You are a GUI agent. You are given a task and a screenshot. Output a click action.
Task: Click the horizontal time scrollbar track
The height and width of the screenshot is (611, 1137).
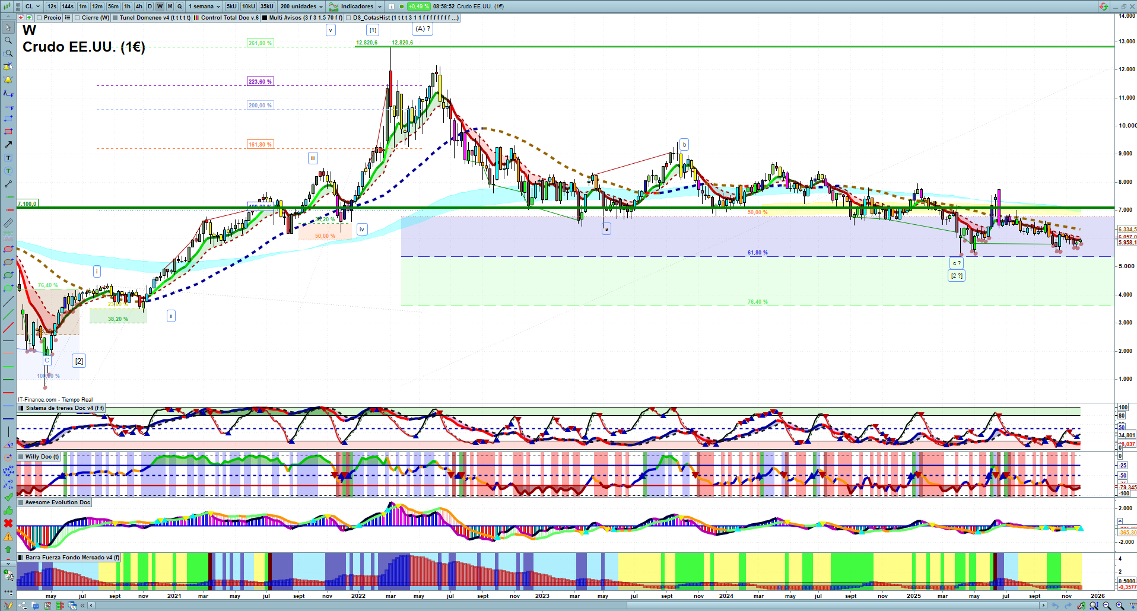[568, 606]
